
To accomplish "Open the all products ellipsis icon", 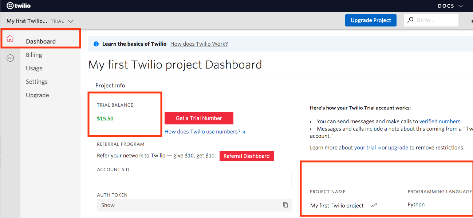I will 10,58.
